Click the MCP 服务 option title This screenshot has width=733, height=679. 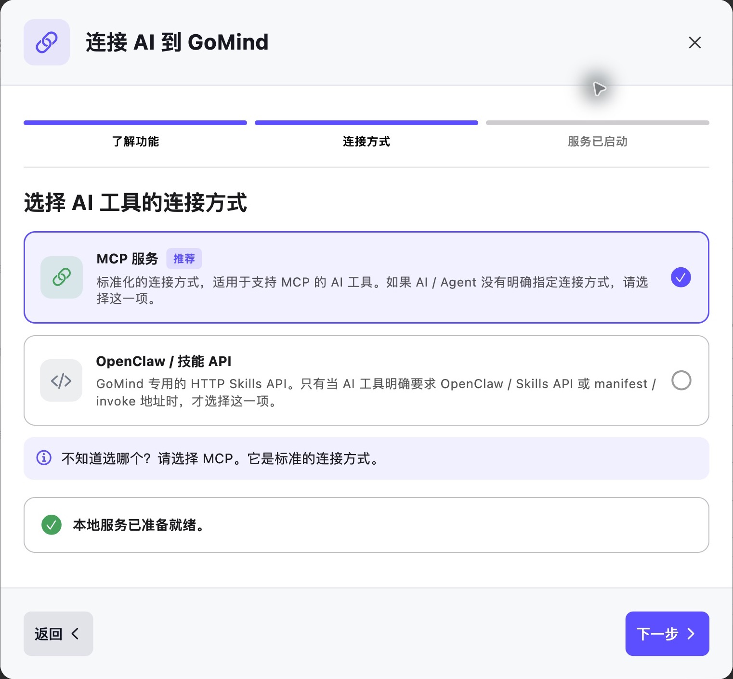[127, 259]
